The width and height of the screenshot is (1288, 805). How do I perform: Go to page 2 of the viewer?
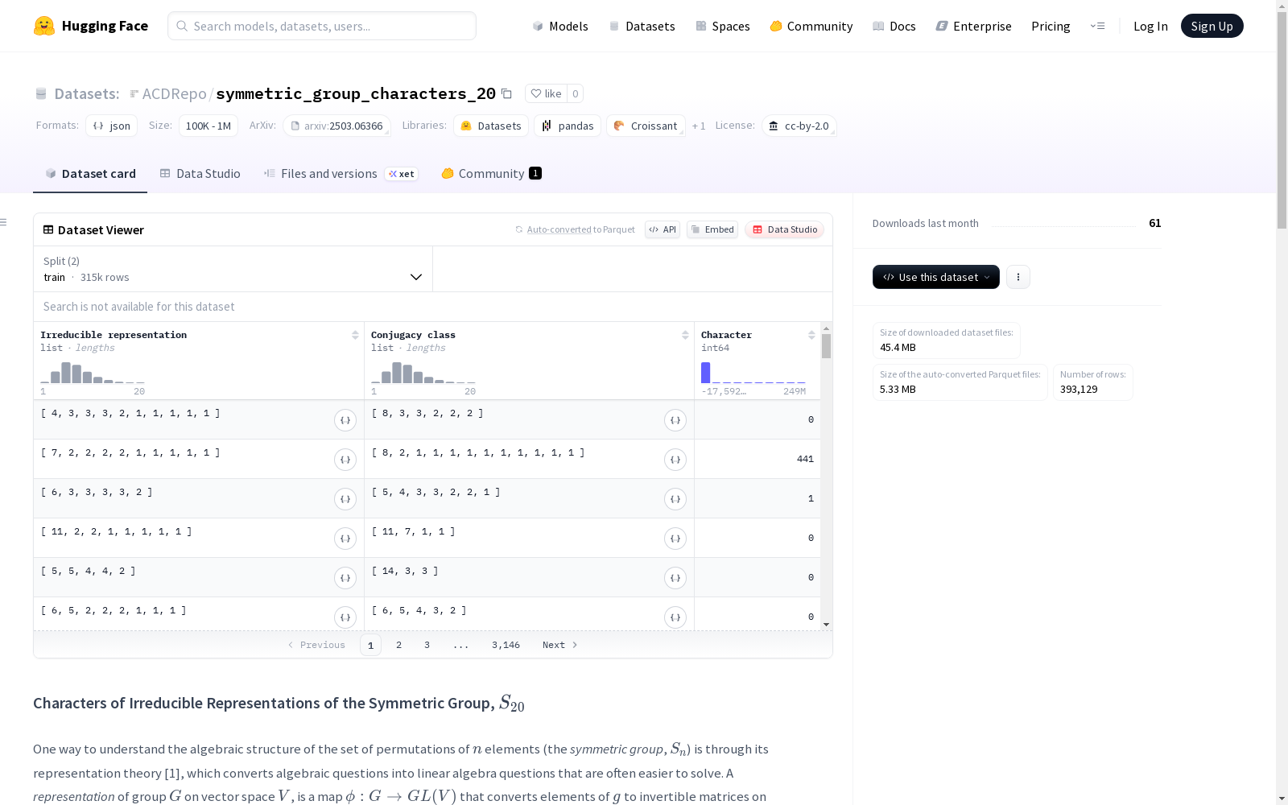click(x=398, y=645)
